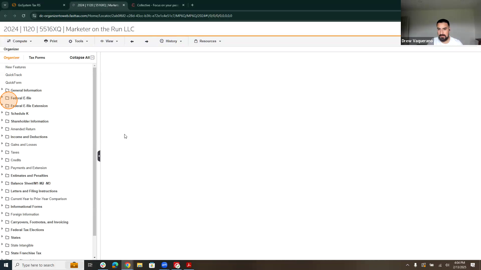Click the organizer tree vertical scrollbar

point(94,150)
